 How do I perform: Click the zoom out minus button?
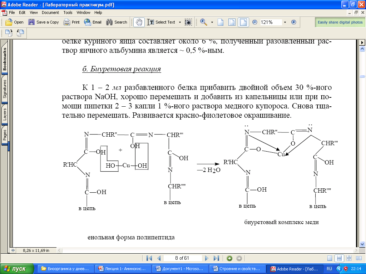click(x=254, y=22)
